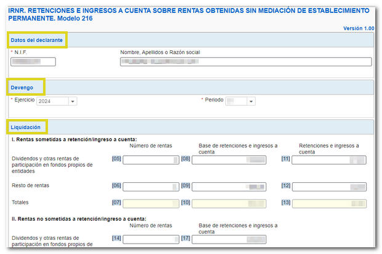Click box 09 base for Resto de rentas
Image resolution: width=382 pixels, height=254 pixels.
coord(229,186)
